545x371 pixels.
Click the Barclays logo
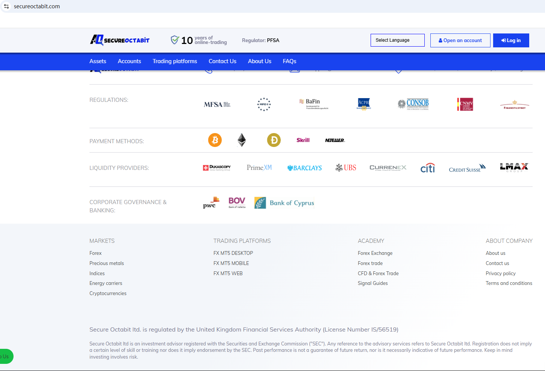(304, 168)
